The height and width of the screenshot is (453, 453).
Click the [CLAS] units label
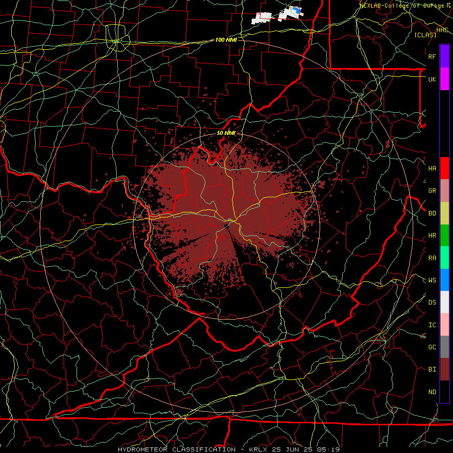point(425,35)
